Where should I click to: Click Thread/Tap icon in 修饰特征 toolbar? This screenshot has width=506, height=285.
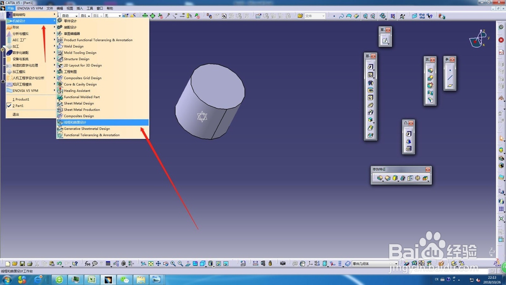pos(418,178)
